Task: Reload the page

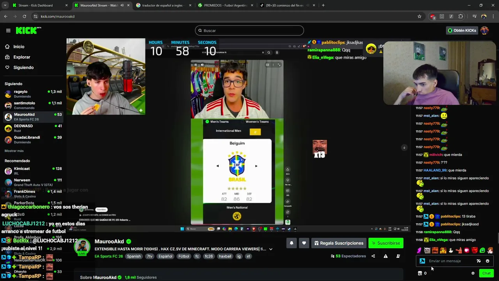Action: (x=24, y=16)
